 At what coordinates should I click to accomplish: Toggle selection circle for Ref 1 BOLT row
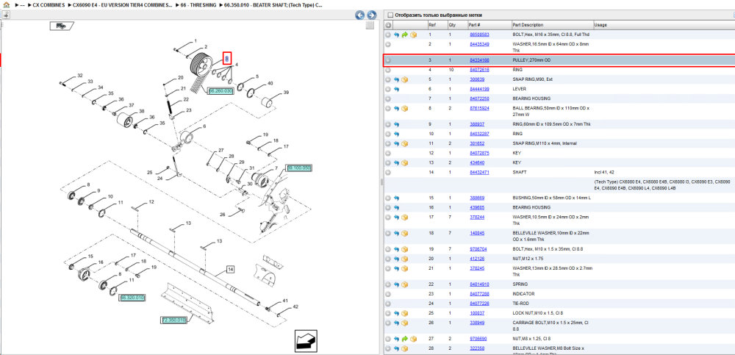[388, 35]
